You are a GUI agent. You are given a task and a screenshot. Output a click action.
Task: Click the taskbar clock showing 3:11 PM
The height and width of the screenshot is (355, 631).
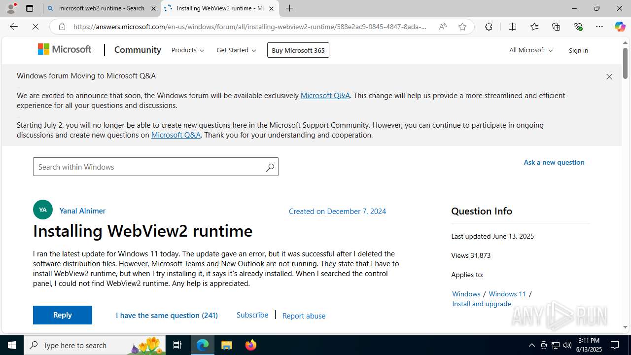pos(589,345)
